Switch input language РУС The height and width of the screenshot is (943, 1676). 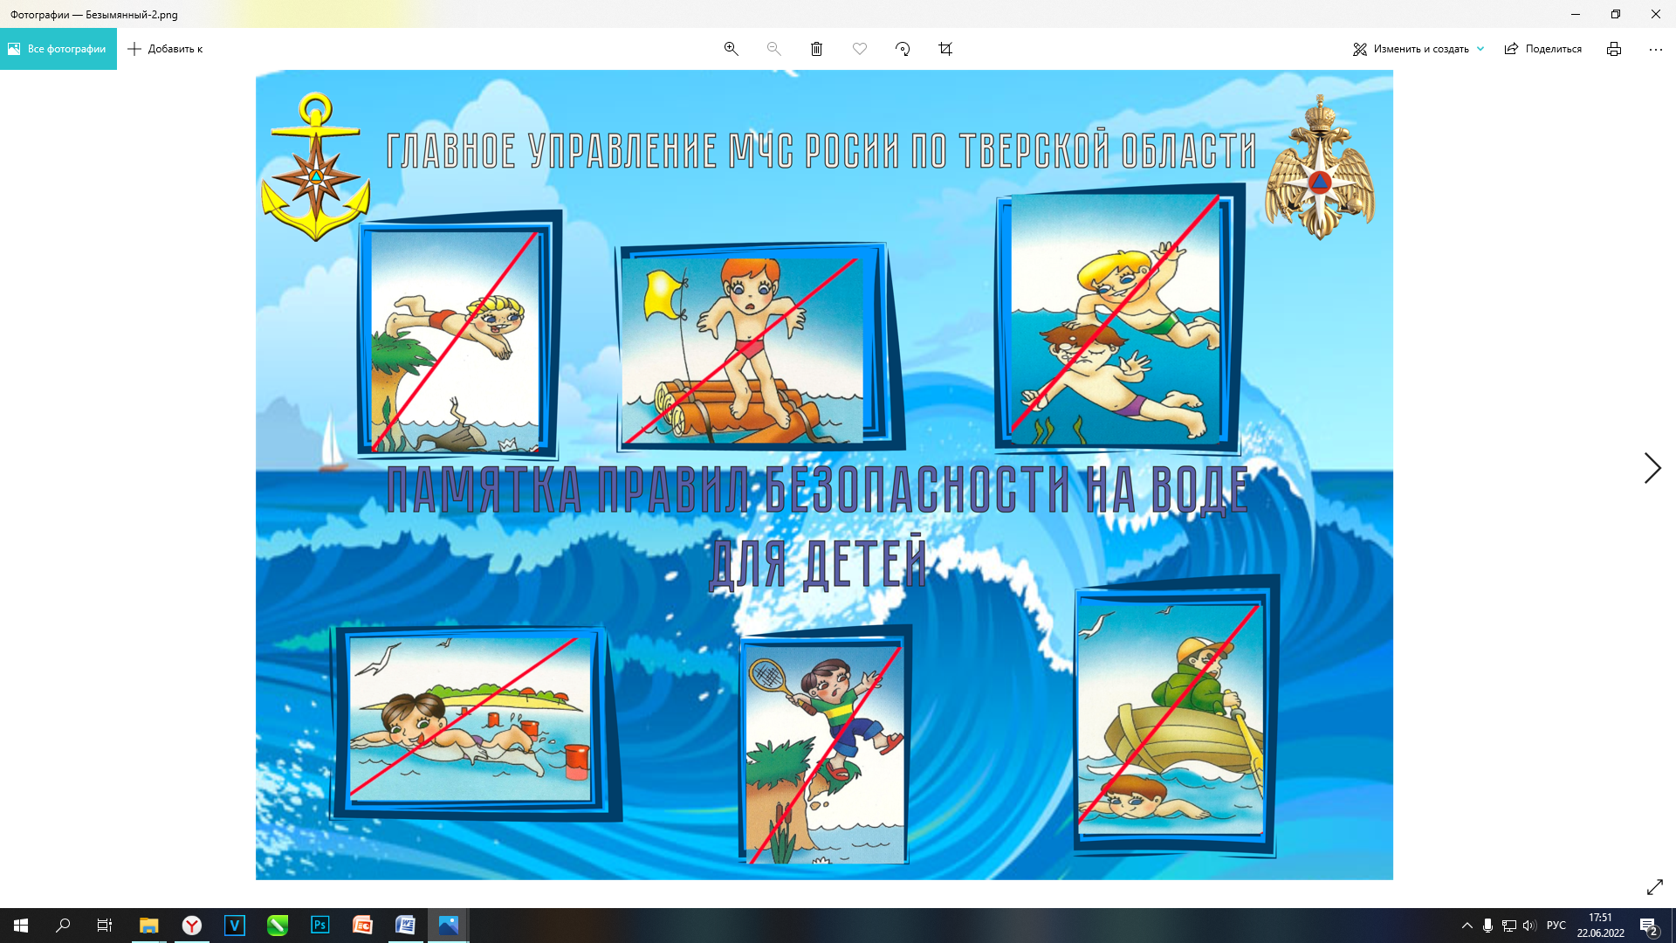(x=1556, y=926)
